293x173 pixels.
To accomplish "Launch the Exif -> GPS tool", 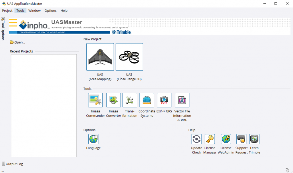I will tap(164, 100).
